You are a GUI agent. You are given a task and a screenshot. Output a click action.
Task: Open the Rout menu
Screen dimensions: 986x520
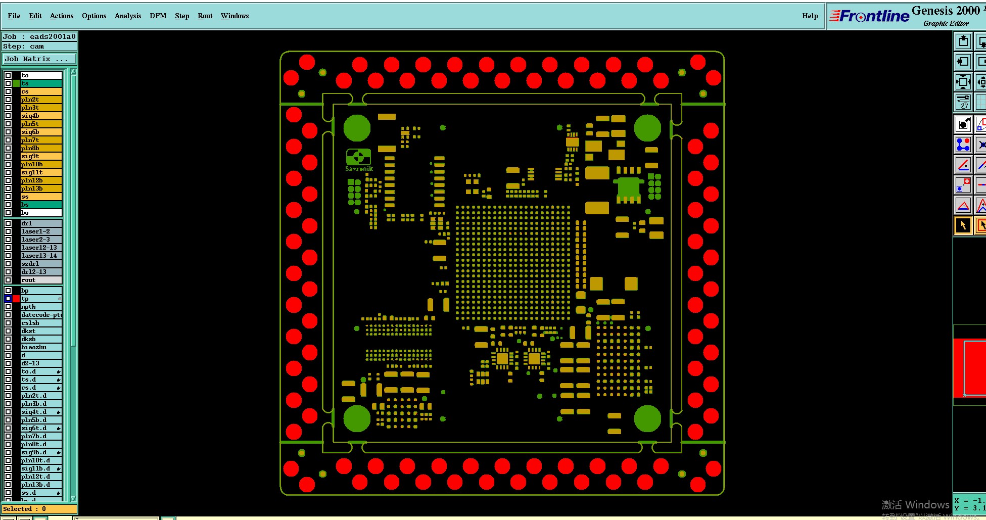click(205, 16)
